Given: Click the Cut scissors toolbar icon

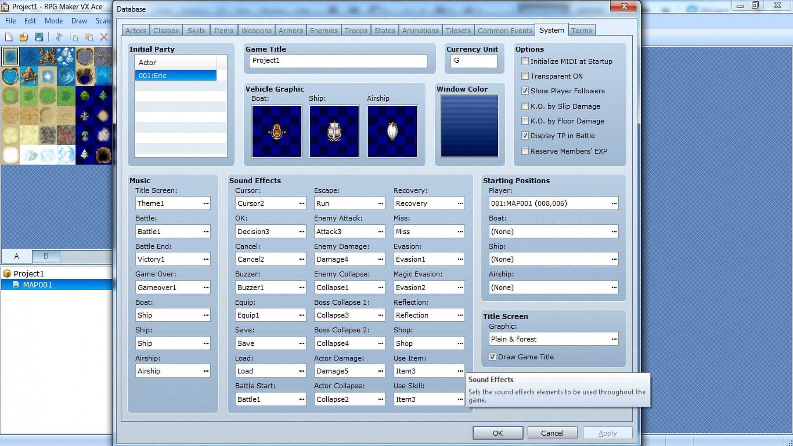Looking at the screenshot, I should (x=59, y=37).
